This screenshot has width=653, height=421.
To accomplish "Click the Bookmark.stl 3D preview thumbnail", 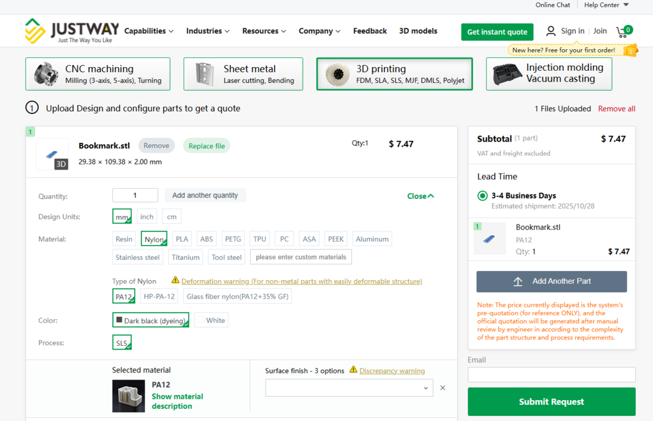I will click(x=52, y=154).
